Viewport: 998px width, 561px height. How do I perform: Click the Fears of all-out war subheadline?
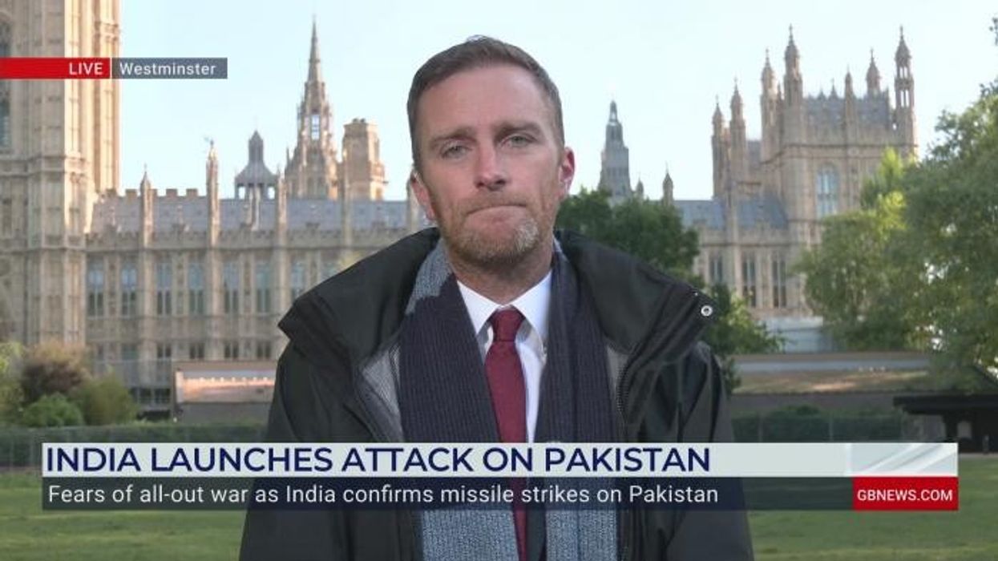(x=382, y=494)
